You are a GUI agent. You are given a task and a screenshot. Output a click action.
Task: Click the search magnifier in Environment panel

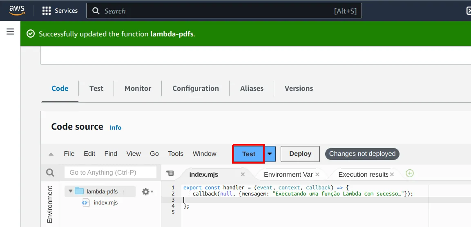50,173
